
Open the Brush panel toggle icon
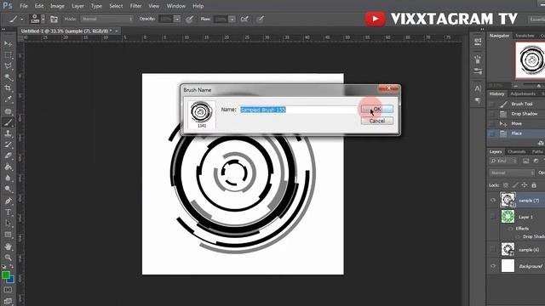pos(54,19)
